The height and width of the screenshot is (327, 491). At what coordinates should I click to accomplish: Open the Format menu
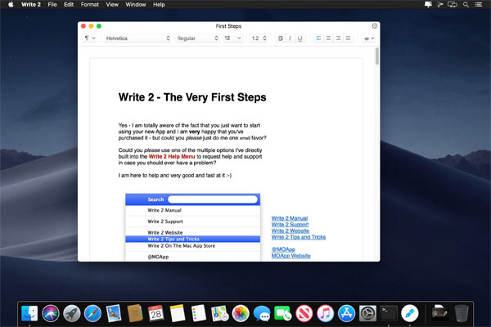pos(89,5)
